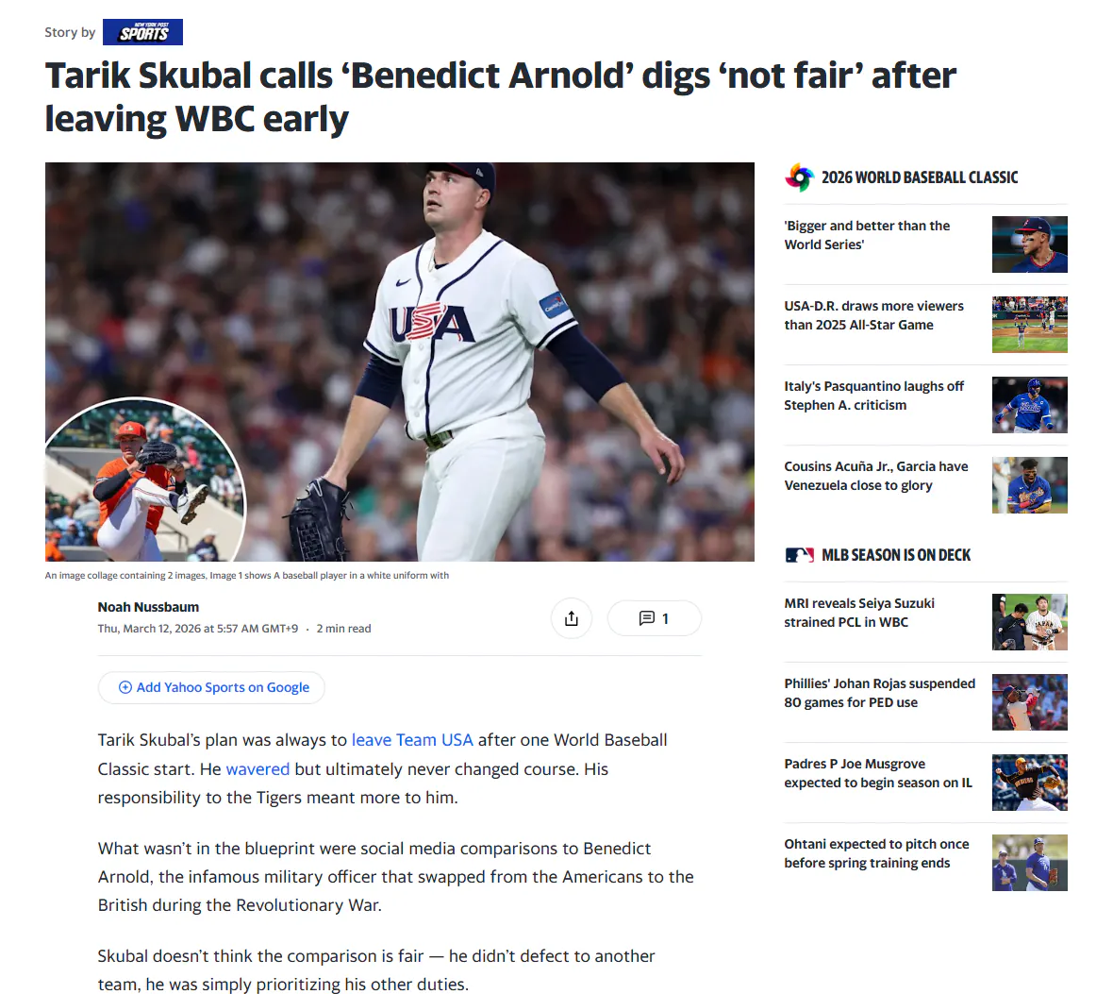Click the main Tarik Skubal hero image
Image resolution: width=1113 pixels, height=994 pixels.
400,362
